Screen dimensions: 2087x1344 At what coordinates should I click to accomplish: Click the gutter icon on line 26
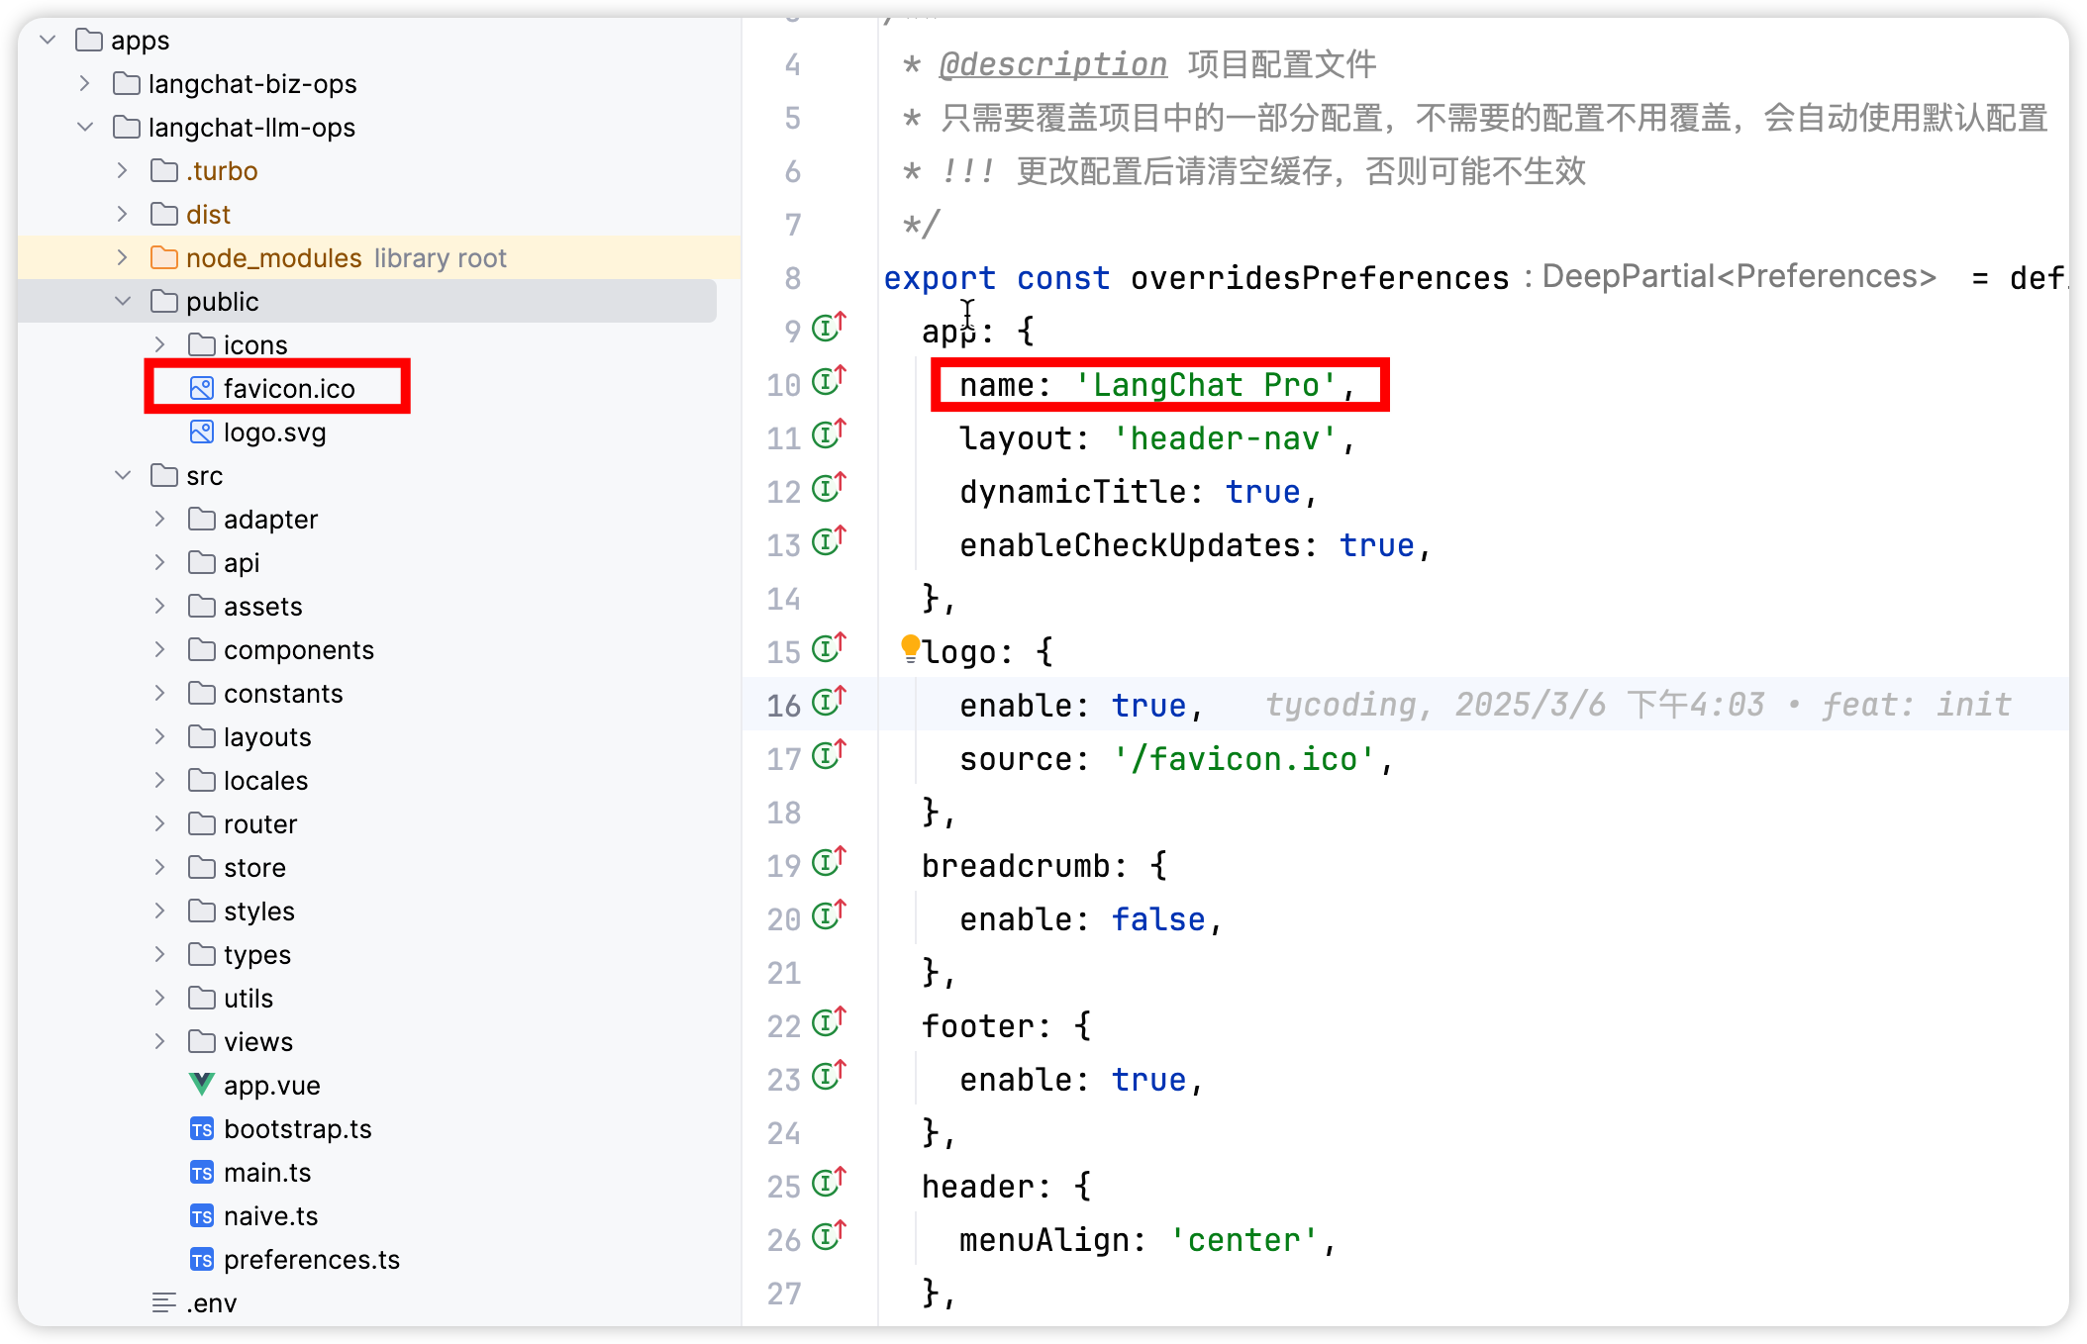[829, 1236]
